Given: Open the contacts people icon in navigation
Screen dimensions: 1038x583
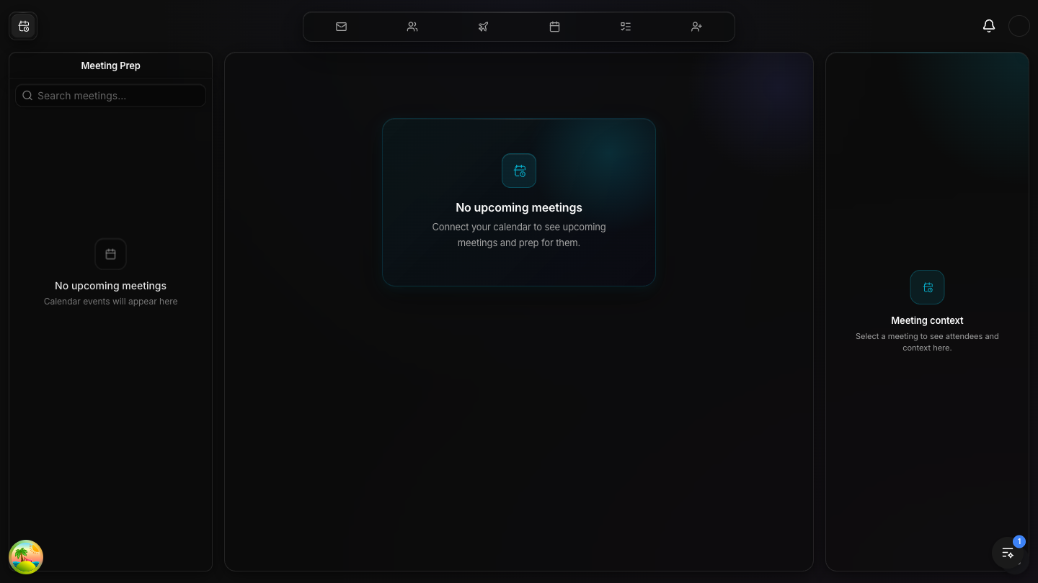Looking at the screenshot, I should tap(412, 27).
